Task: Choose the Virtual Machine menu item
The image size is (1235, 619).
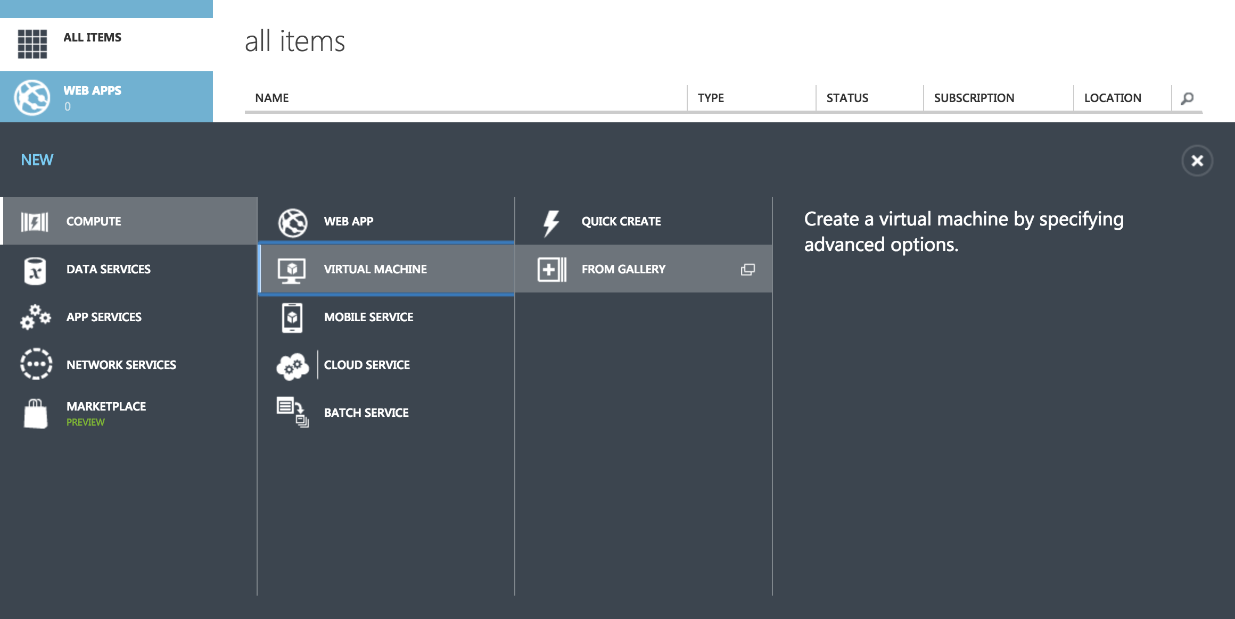Action: point(375,269)
